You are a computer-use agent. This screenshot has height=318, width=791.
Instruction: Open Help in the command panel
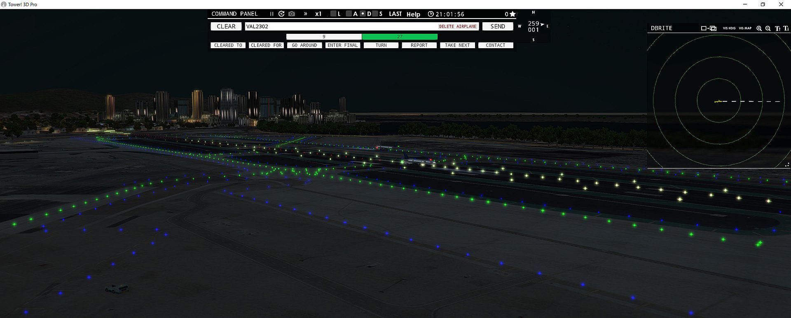413,14
